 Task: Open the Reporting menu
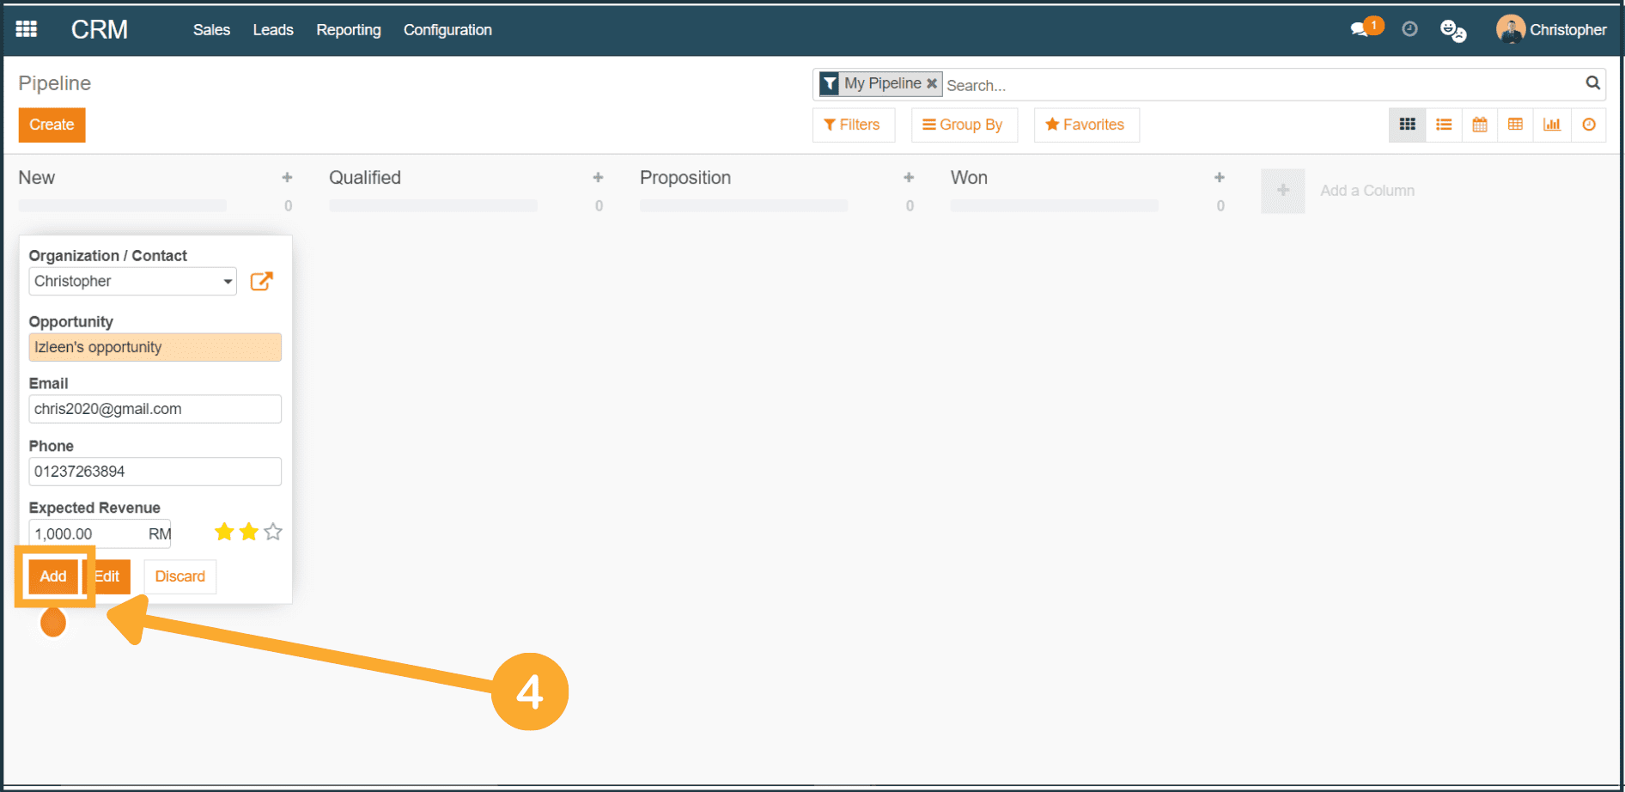tap(348, 30)
